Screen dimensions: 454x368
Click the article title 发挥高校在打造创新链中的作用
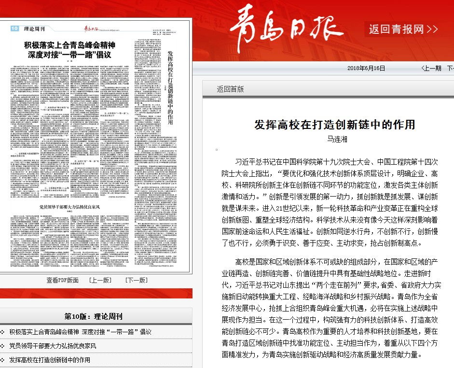click(335, 125)
